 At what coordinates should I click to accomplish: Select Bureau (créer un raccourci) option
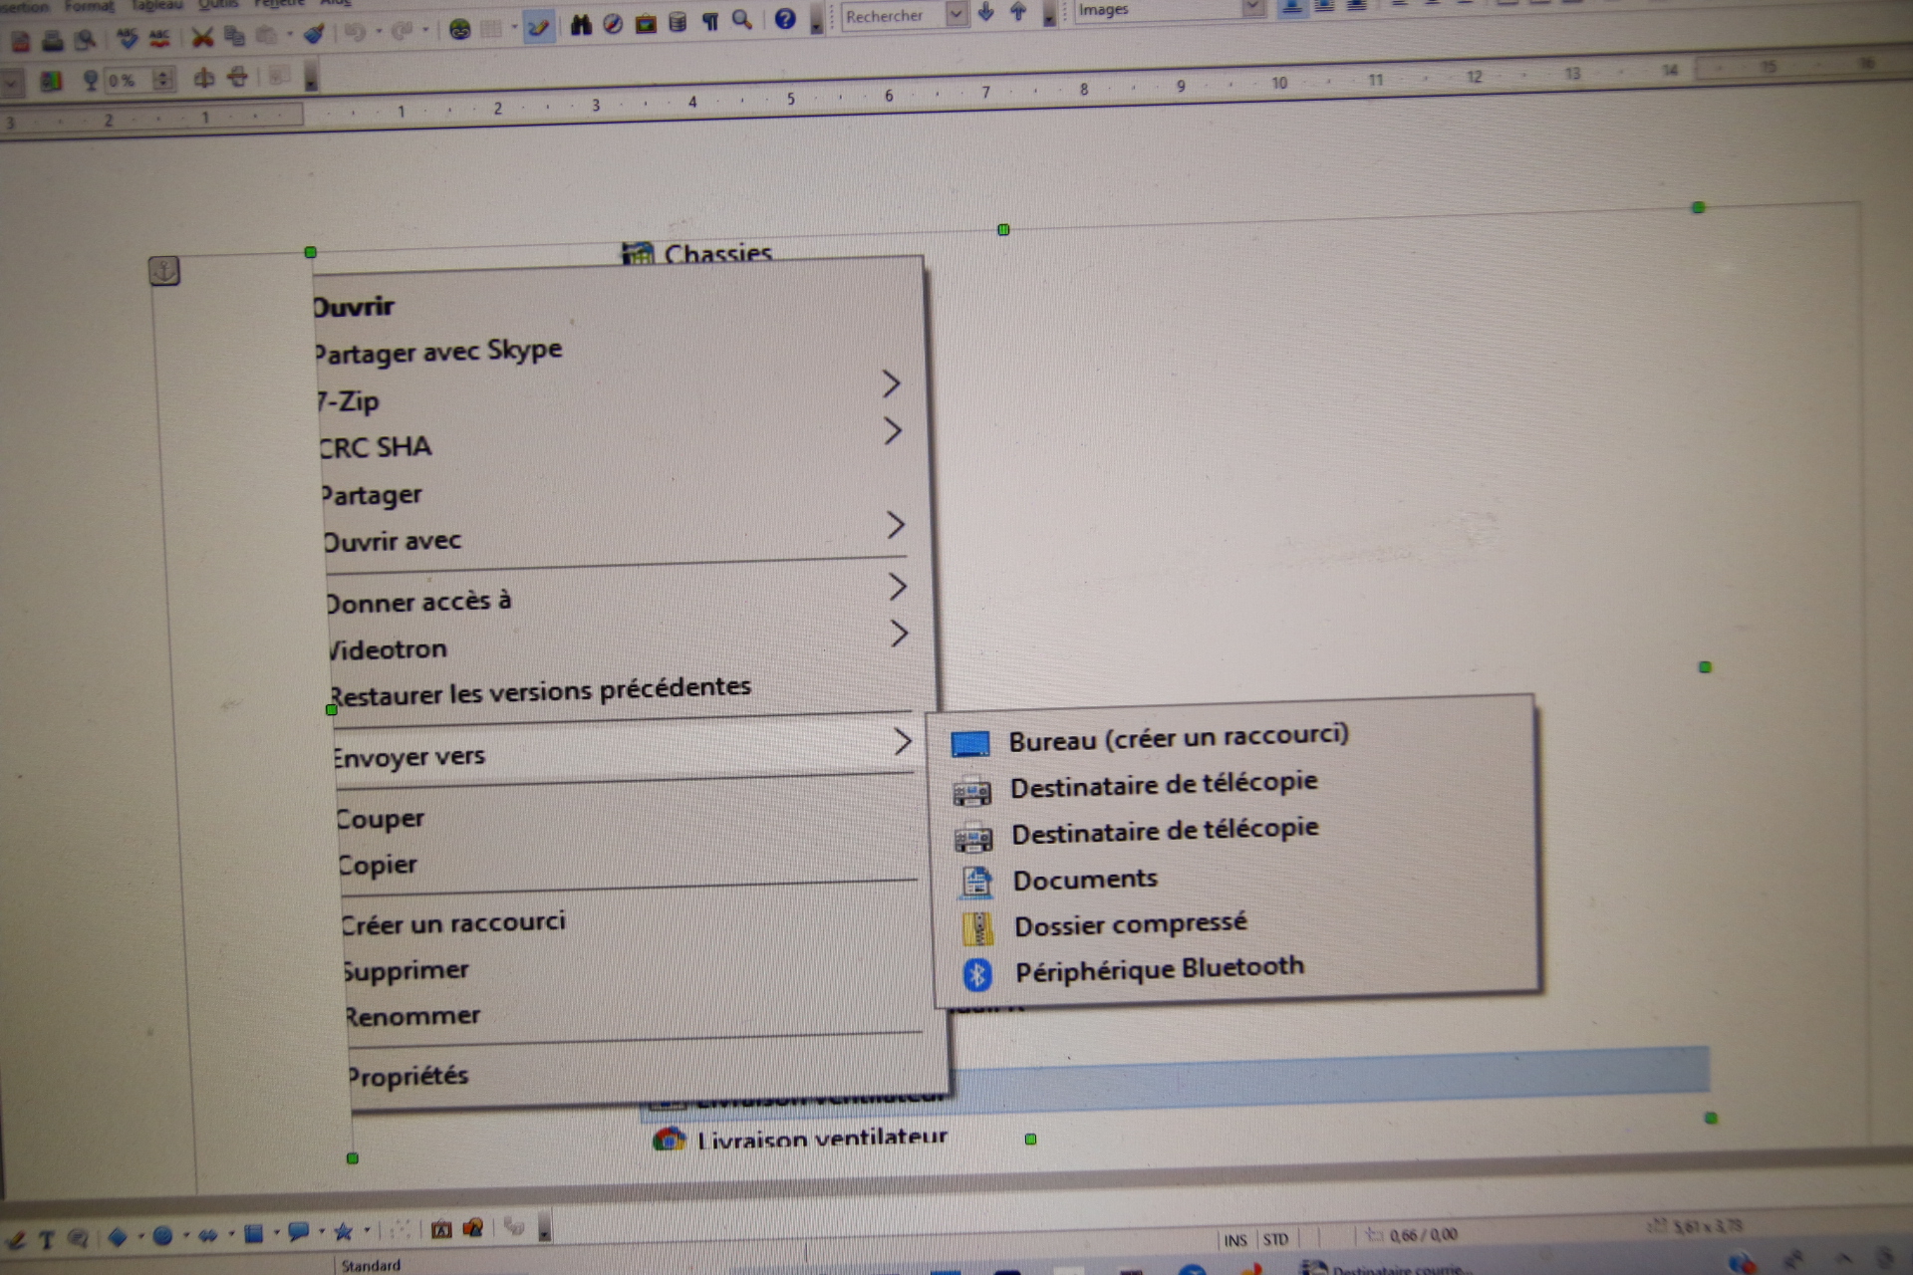pos(1178,738)
